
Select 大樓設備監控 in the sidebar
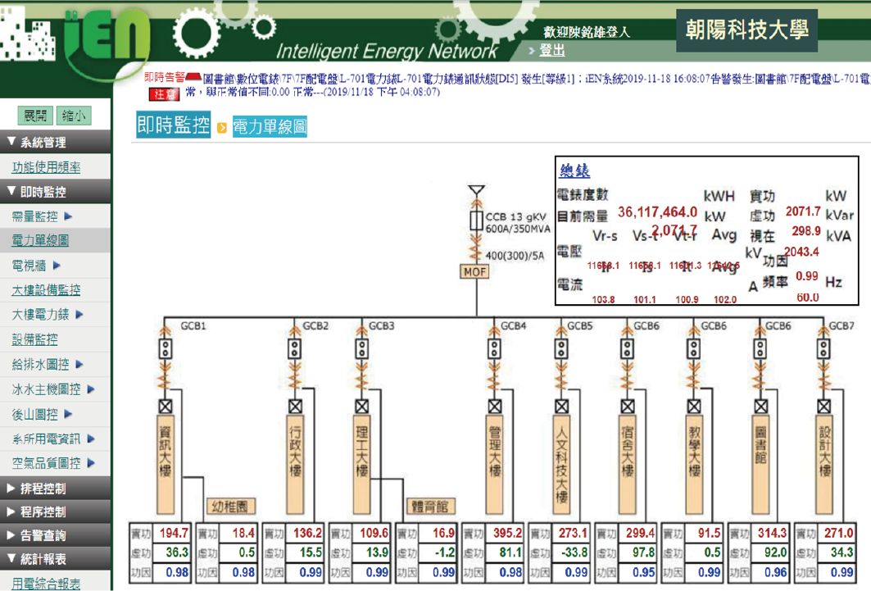pos(46,290)
